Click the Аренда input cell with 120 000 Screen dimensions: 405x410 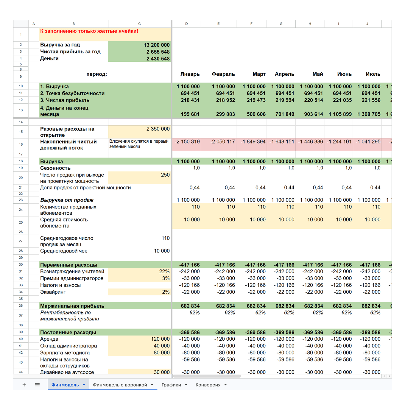139,339
